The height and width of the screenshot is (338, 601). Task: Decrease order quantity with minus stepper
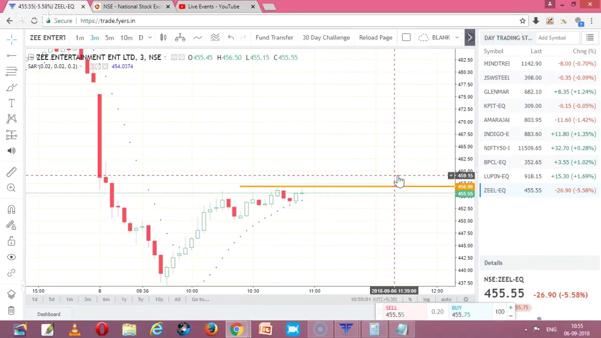[510, 315]
